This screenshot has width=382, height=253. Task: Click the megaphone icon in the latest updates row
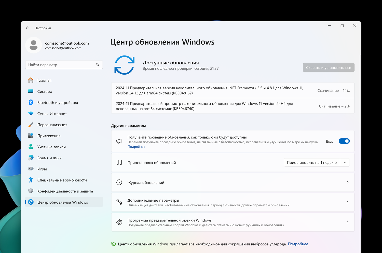click(119, 141)
